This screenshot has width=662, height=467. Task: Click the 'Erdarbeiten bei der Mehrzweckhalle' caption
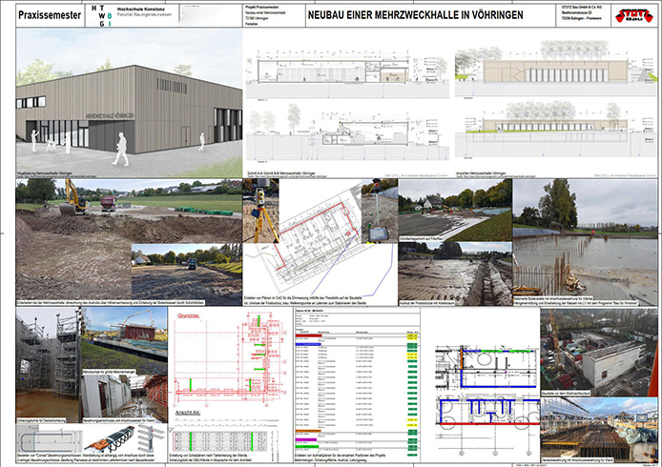click(111, 303)
